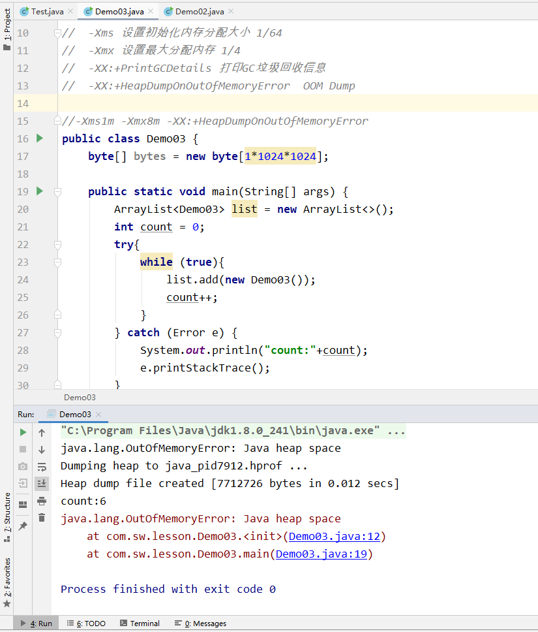Open Terminal tool window
This screenshot has height=632, width=538.
(140, 623)
